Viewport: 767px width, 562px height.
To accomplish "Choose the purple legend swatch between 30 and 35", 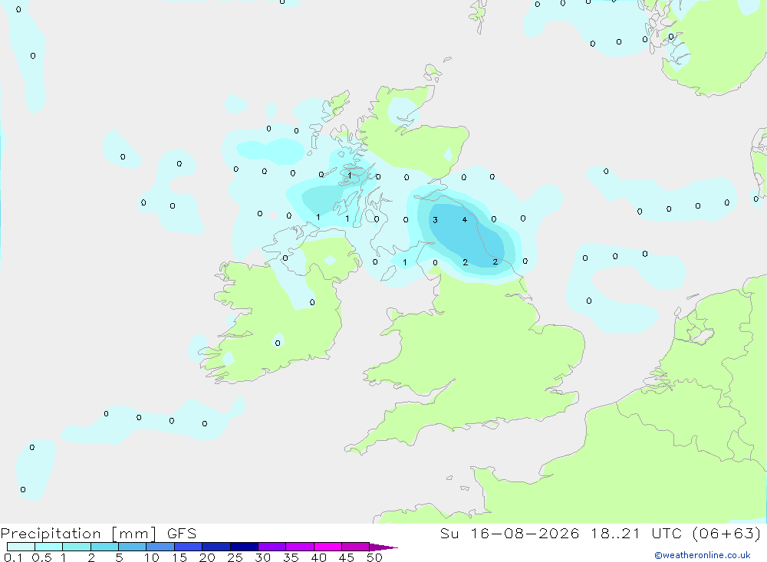I will point(272,547).
